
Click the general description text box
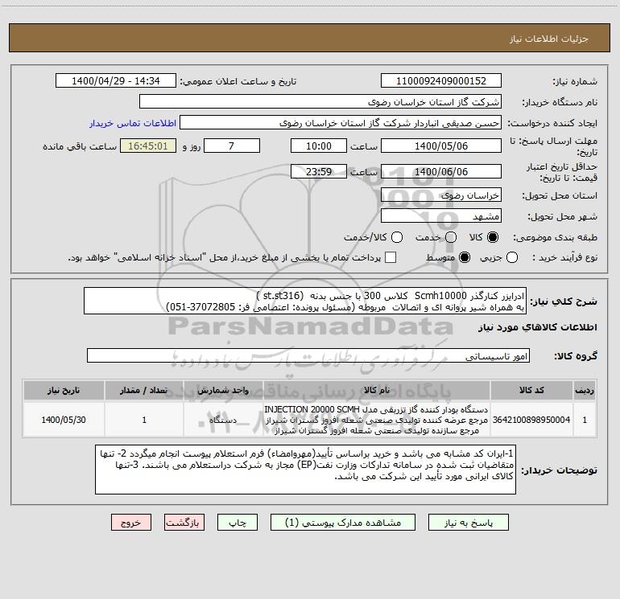[x=305, y=301]
